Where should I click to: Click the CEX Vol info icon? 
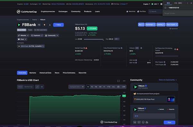tap(136, 60)
